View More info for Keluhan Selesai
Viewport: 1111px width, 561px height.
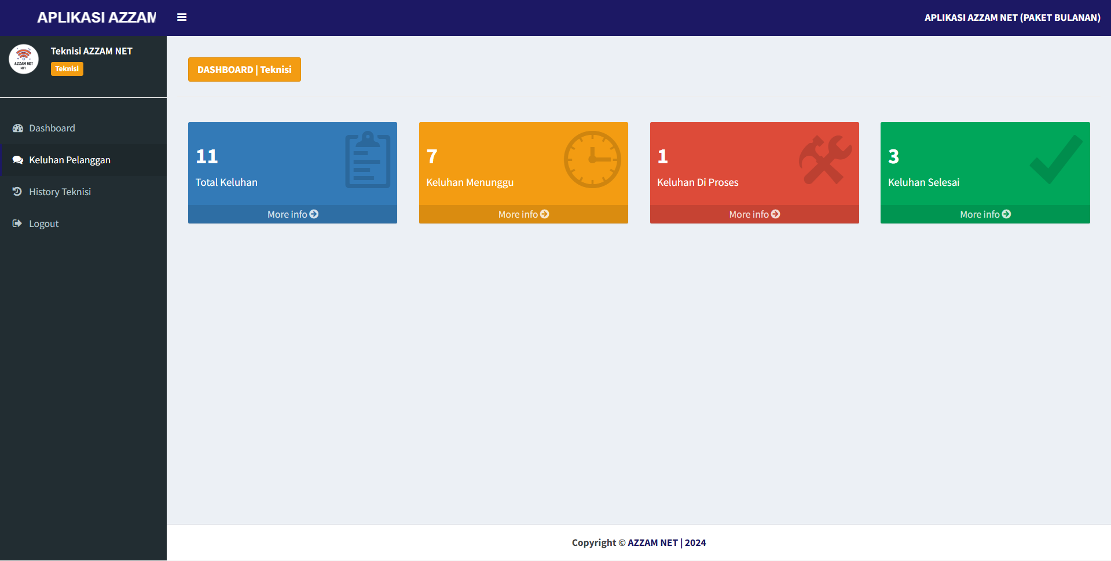[x=985, y=214]
